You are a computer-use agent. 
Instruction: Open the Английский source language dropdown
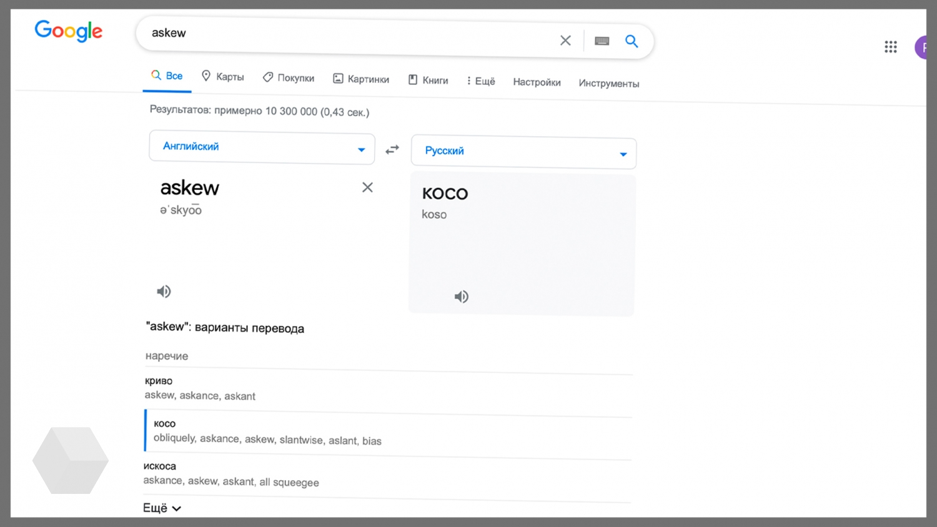click(x=262, y=148)
